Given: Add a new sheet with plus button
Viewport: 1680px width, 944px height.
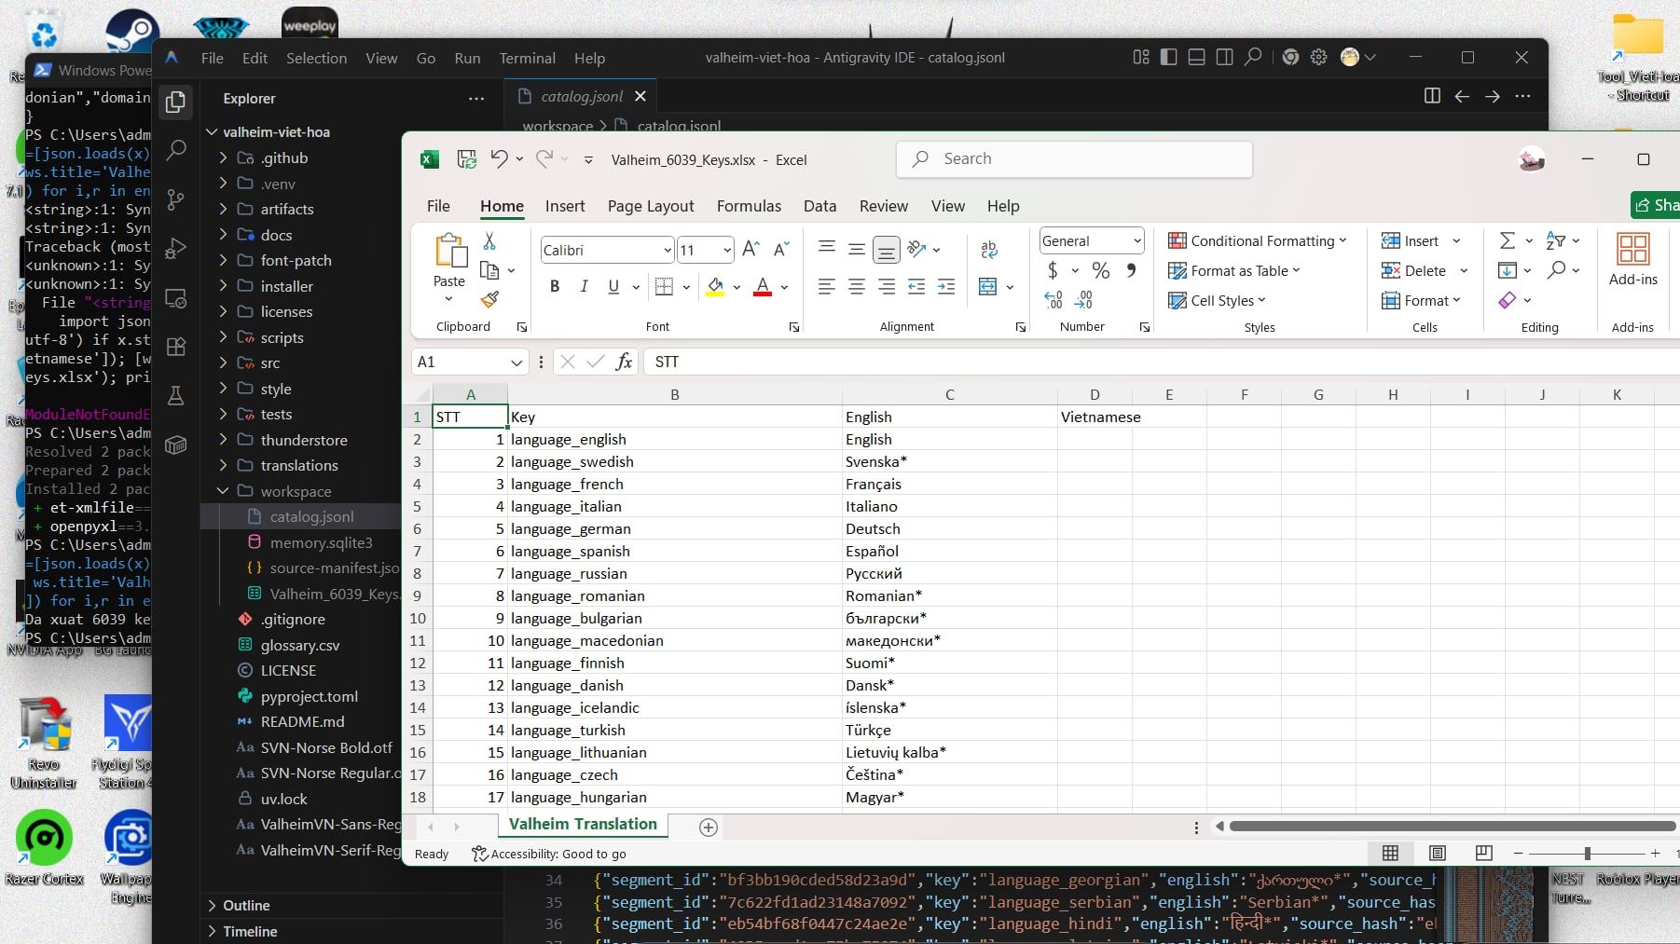Looking at the screenshot, I should tap(709, 828).
